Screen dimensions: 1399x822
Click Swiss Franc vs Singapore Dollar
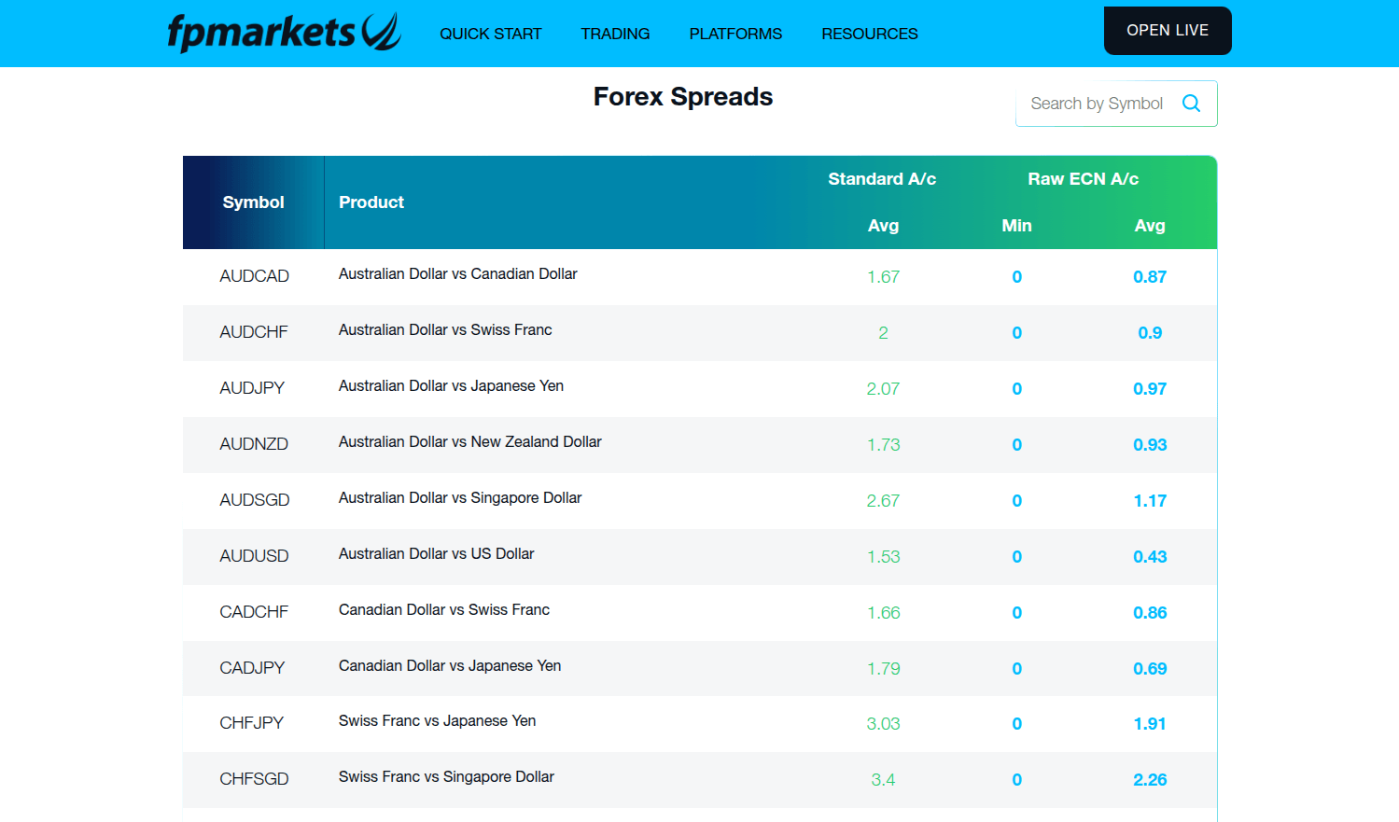446,776
